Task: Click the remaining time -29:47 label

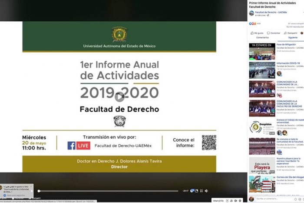Action: point(185,191)
